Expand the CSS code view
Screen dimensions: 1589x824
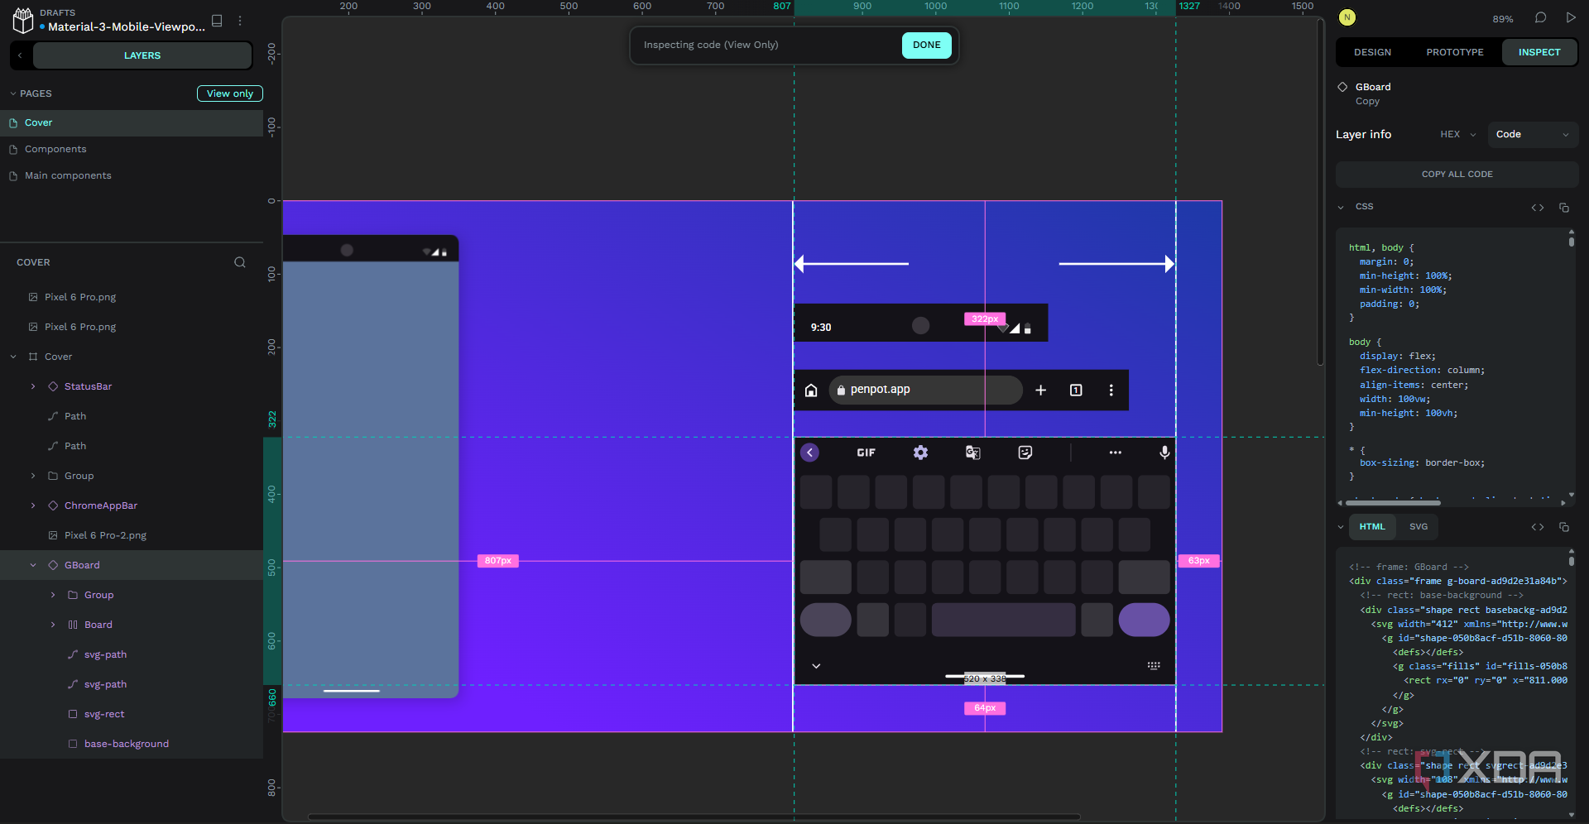click(x=1538, y=208)
